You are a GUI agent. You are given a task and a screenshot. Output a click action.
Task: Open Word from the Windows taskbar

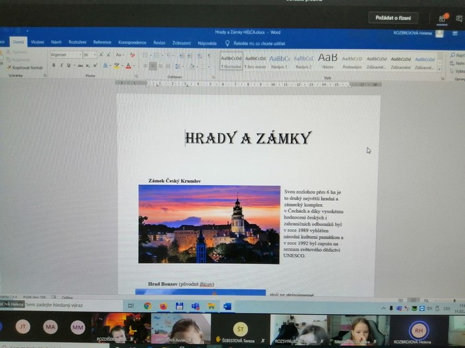click(227, 306)
